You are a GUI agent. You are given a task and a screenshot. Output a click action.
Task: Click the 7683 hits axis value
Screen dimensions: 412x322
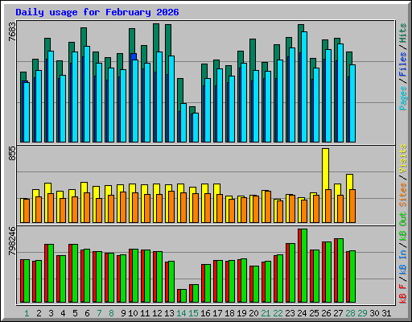pos(12,31)
